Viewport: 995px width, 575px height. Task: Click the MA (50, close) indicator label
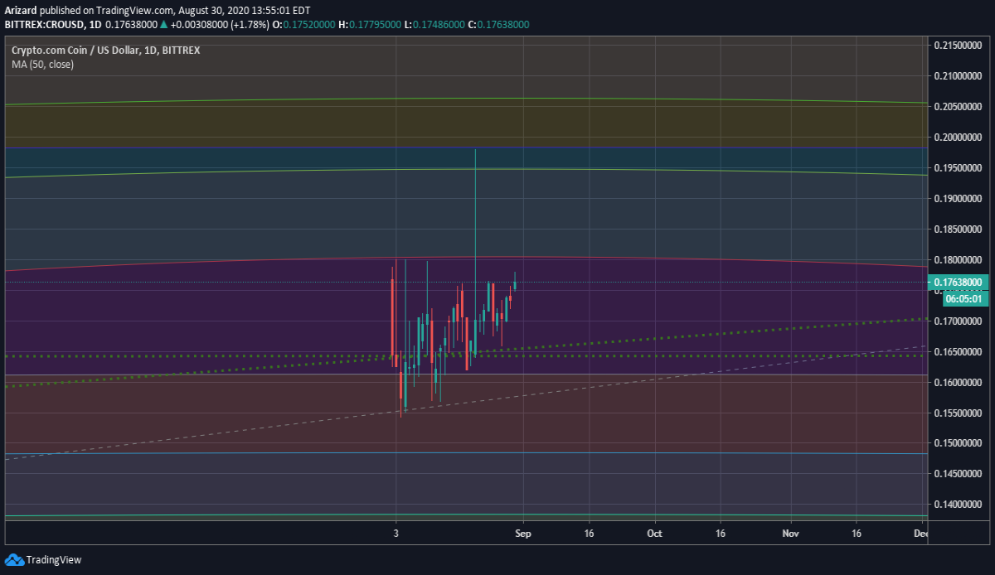click(x=42, y=64)
